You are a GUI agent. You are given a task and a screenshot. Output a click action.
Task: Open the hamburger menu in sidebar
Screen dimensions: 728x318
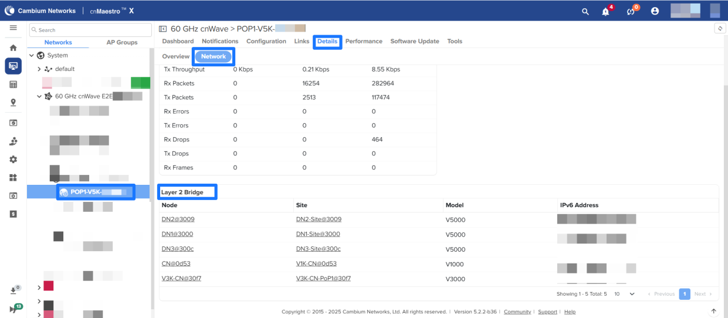point(13,28)
